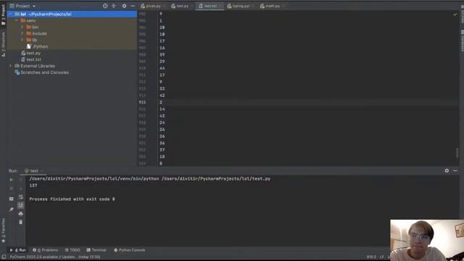Select the venv folder in tree
Image resolution: width=464 pixels, height=261 pixels.
pos(72,20)
